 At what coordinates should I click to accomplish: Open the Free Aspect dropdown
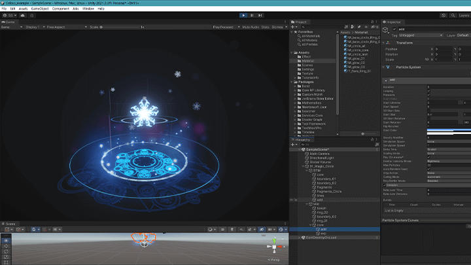pos(66,27)
